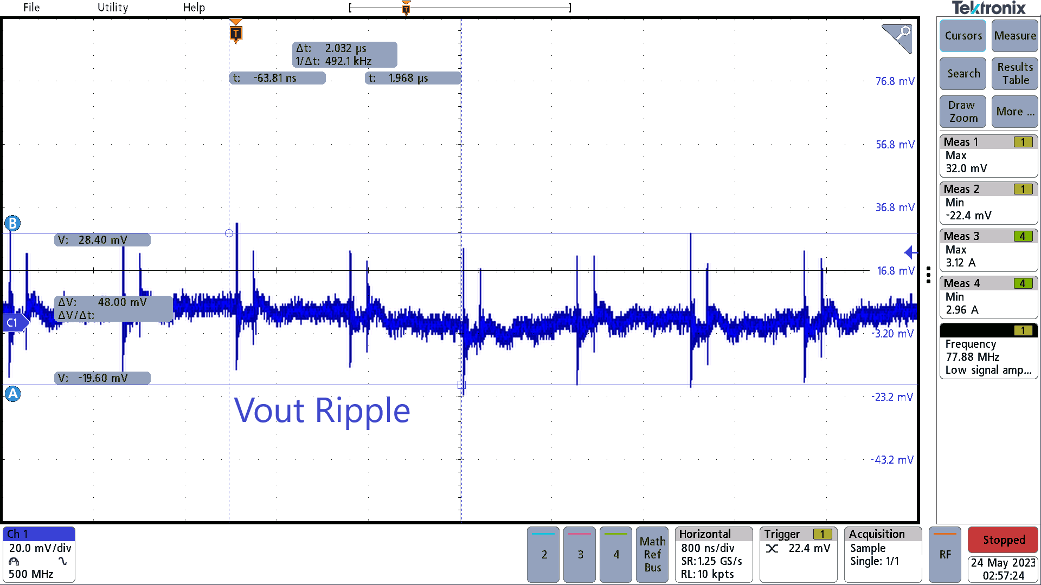Click the Frequency 77.88 MHz badge
This screenshot has width=1041, height=585.
pos(988,352)
